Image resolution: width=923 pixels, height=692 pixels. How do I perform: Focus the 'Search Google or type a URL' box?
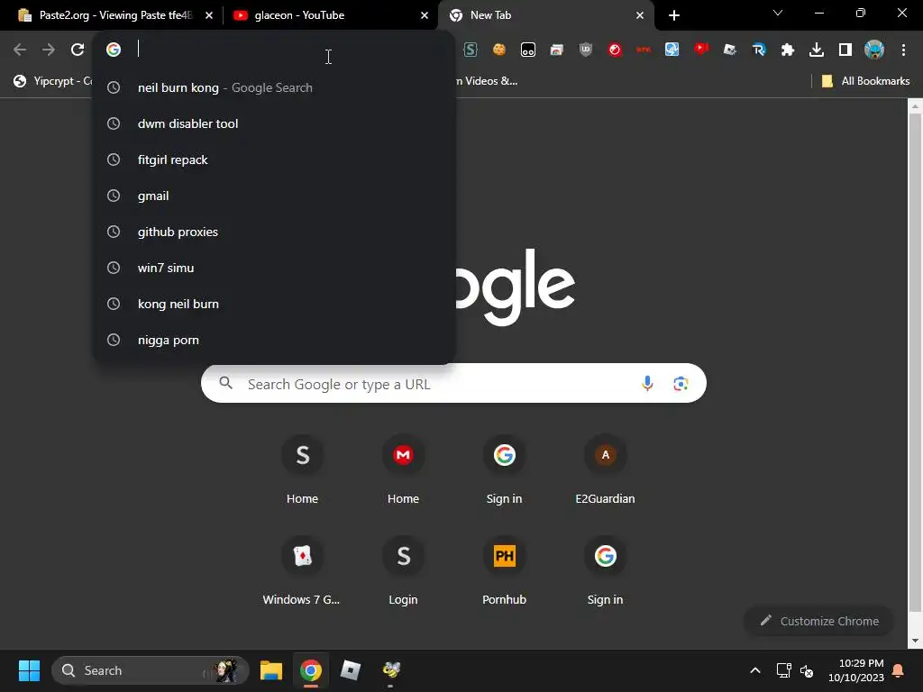coord(453,384)
